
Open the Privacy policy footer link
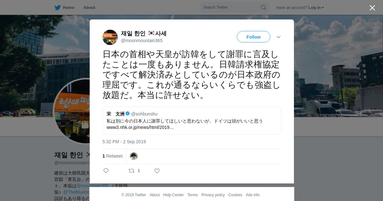213,195
